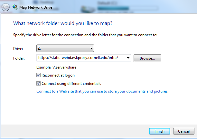Open the Browse... folder picker
Screen dimensions: 197x139
tap(147, 58)
